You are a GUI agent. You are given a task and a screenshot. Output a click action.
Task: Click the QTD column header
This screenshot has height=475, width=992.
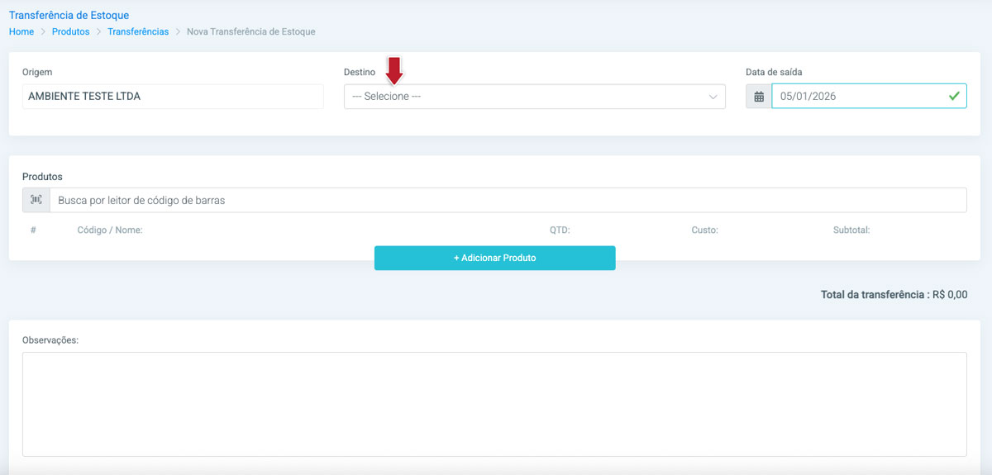(560, 230)
